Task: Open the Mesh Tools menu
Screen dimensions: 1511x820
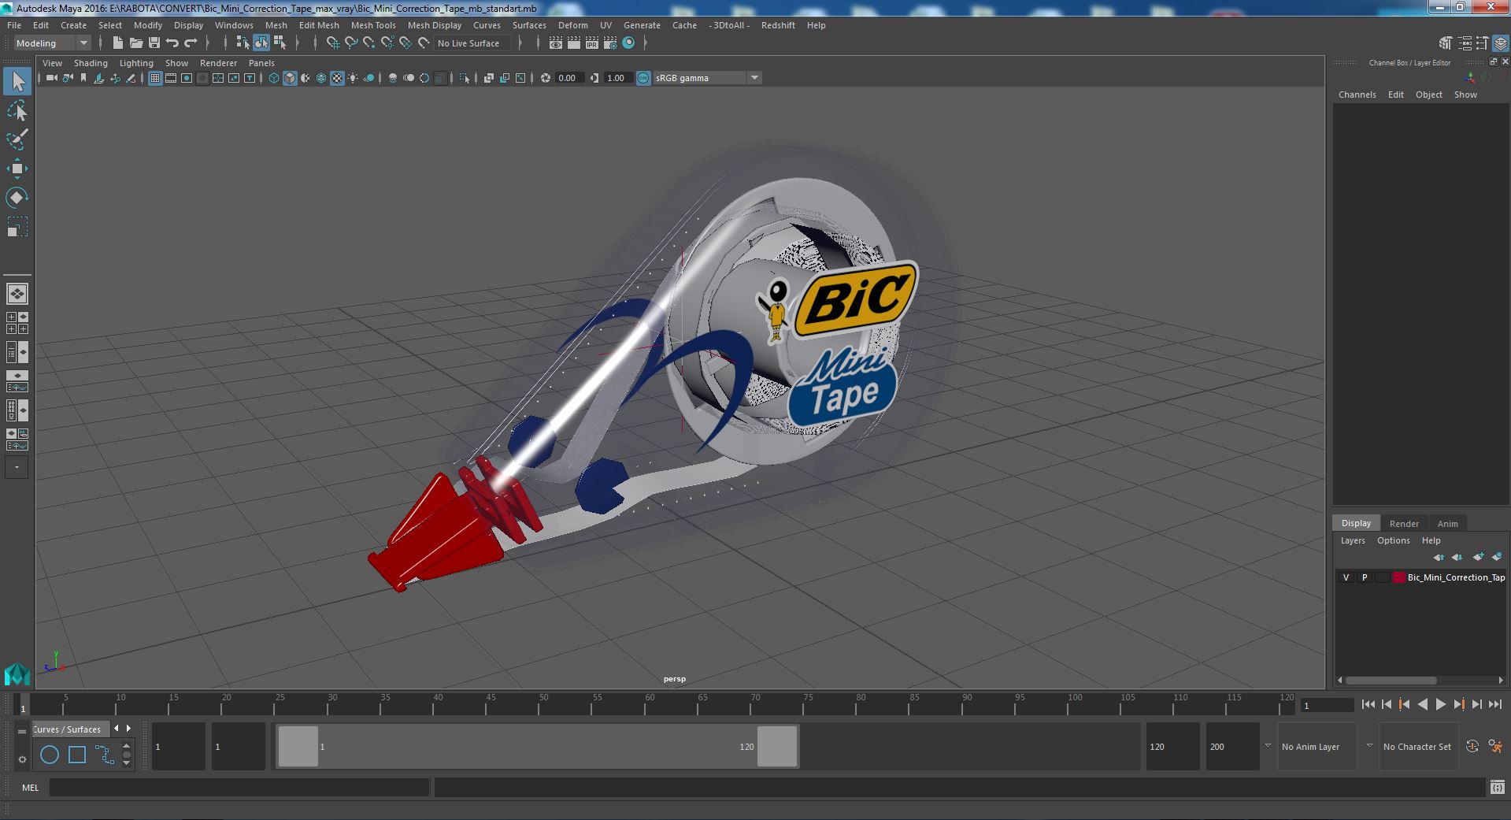Action: pos(373,25)
